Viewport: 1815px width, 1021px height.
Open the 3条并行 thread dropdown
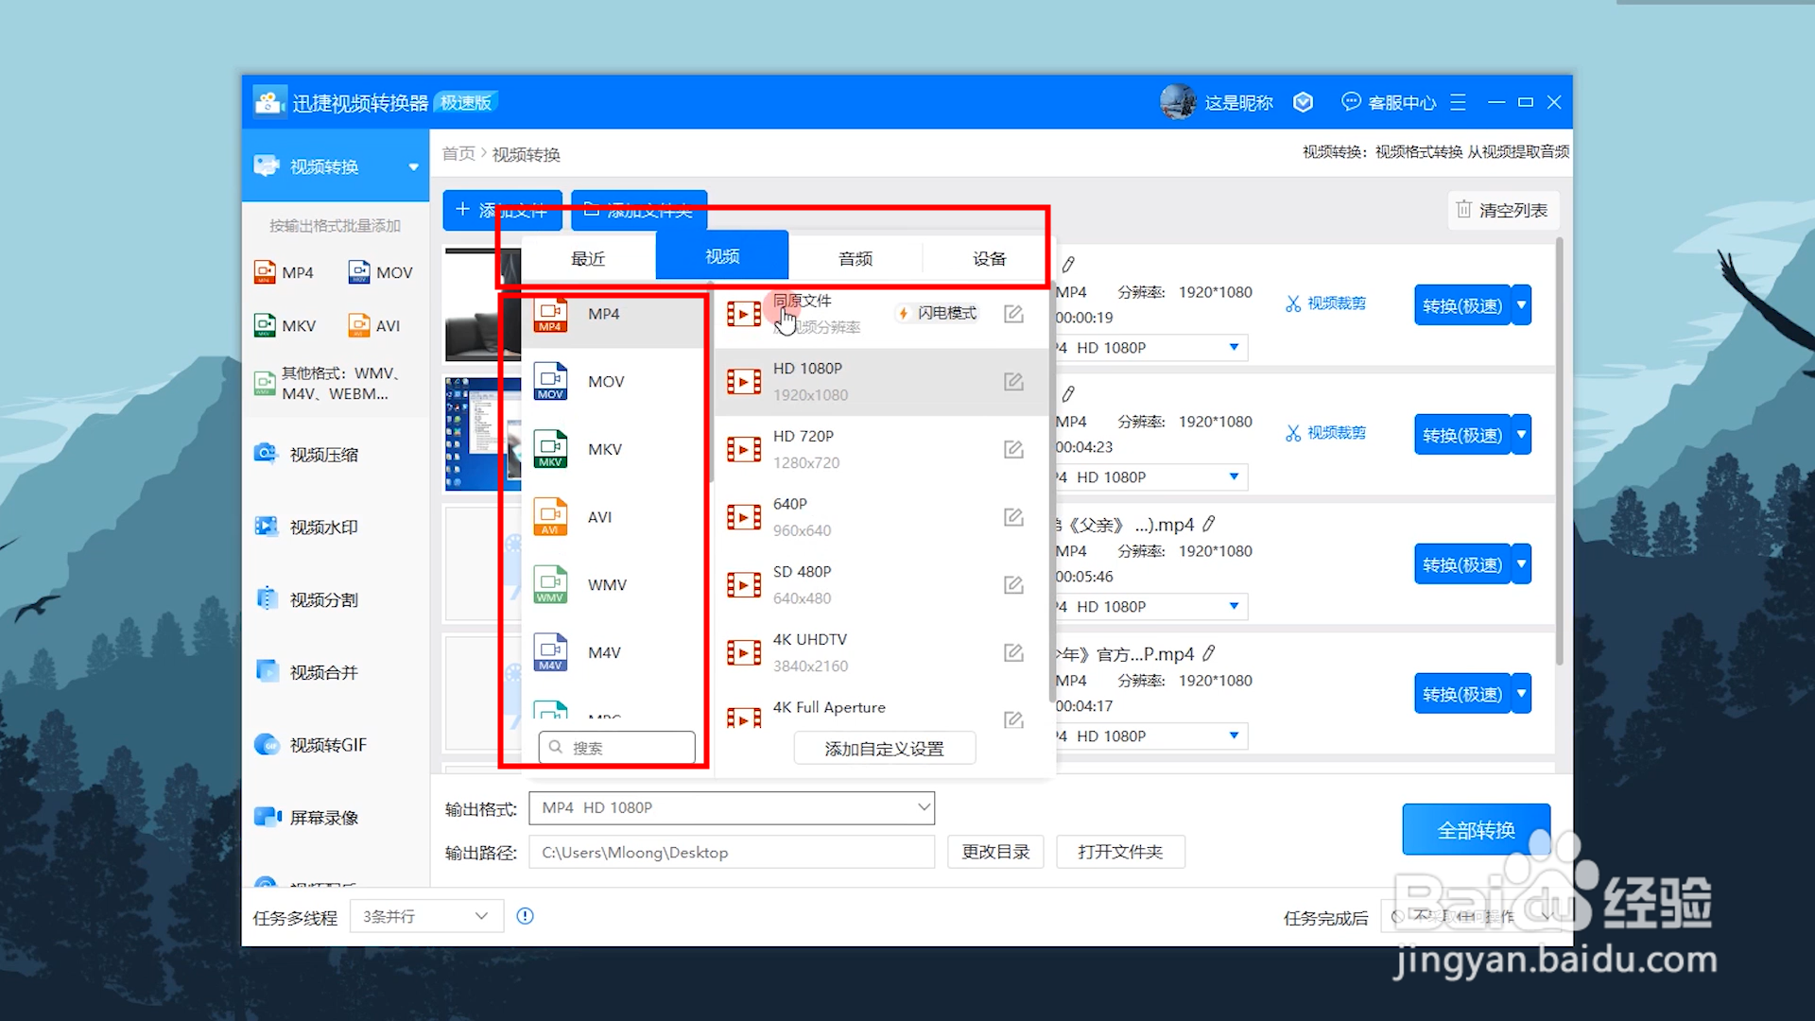pos(425,916)
